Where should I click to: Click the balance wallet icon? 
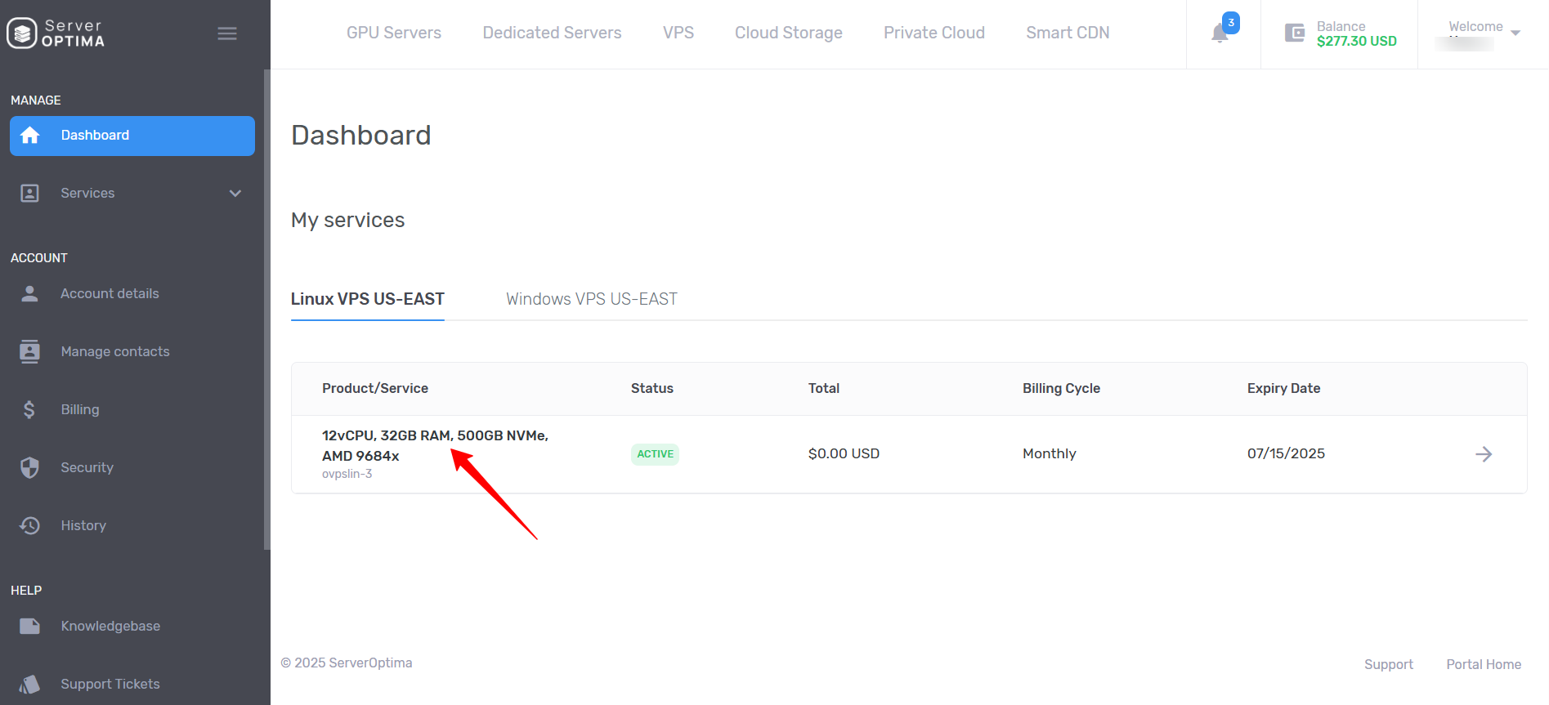(1295, 33)
